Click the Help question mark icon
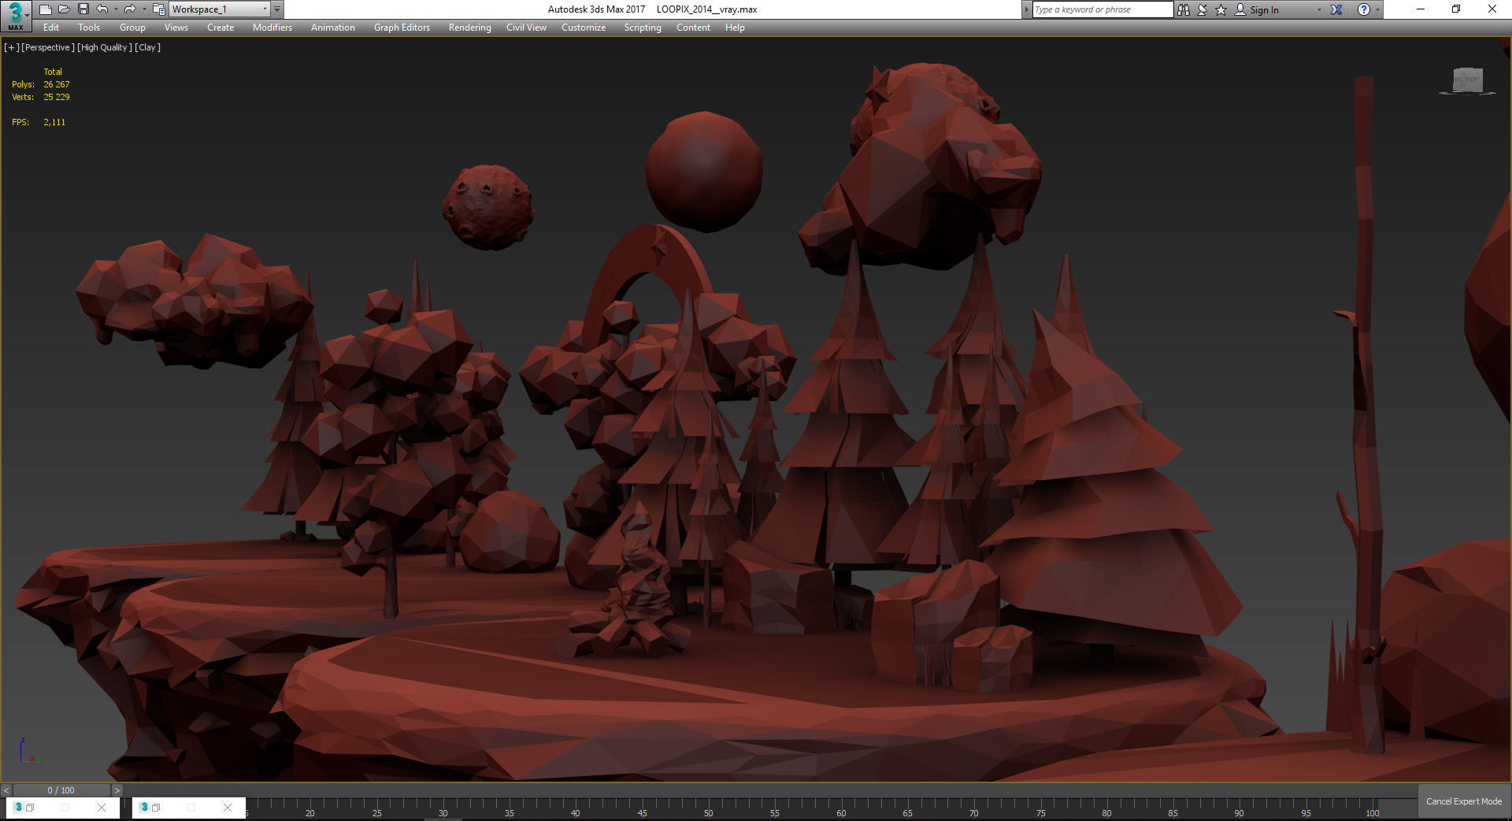The image size is (1512, 821). coord(1364,9)
